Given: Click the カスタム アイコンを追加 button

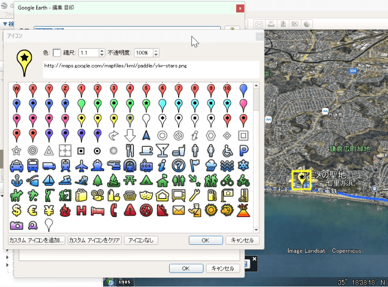Looking at the screenshot, I should pyautogui.click(x=37, y=240).
